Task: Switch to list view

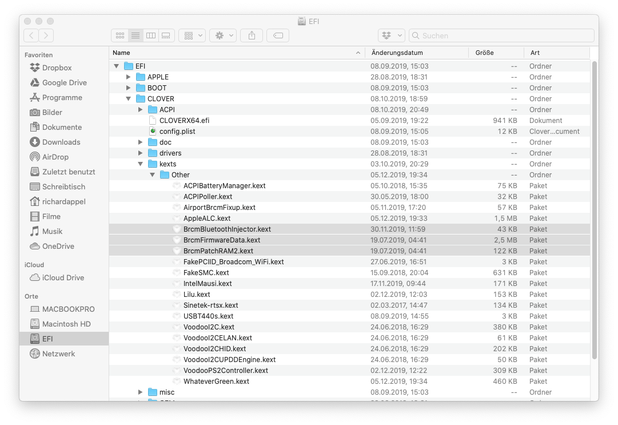Action: pyautogui.click(x=135, y=35)
